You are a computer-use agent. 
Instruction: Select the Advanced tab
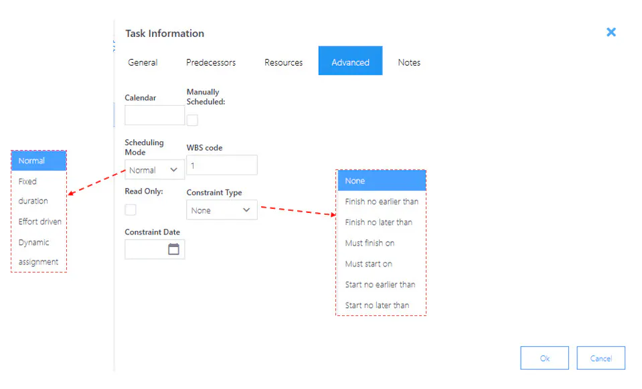click(350, 61)
